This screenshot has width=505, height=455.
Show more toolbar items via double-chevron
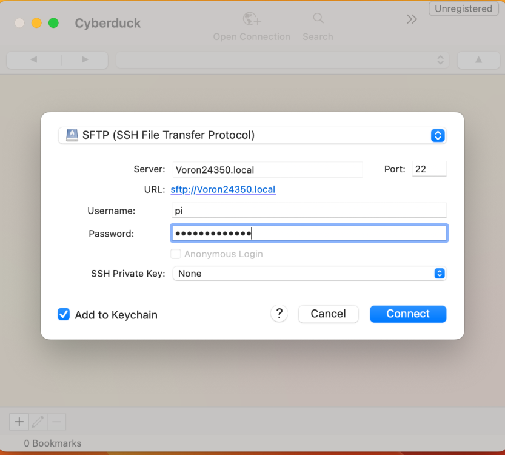[412, 19]
